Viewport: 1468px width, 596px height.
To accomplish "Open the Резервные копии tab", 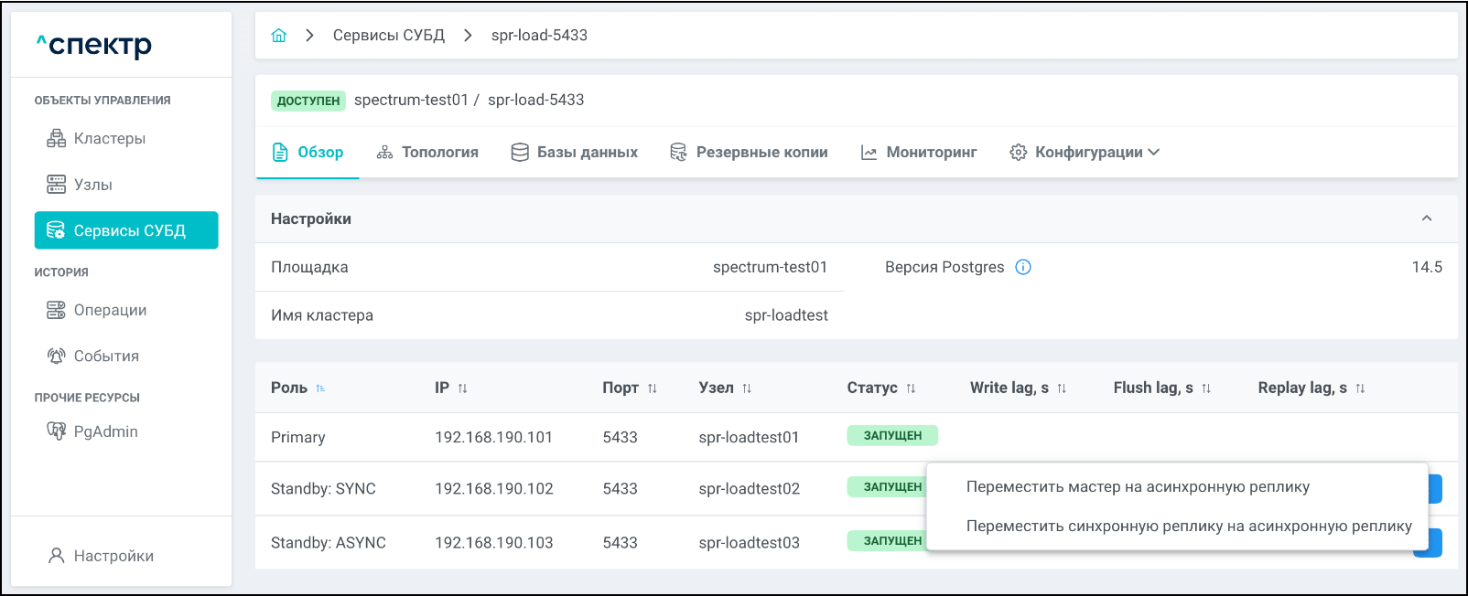I will click(x=749, y=153).
